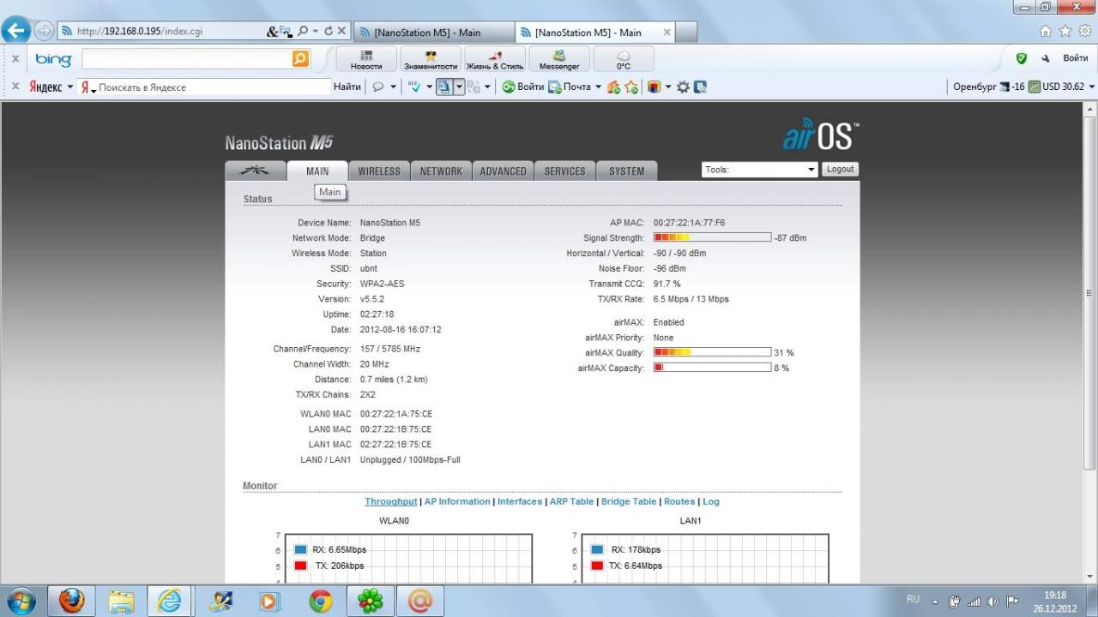Open ICQ flower icon in taskbar

[371, 602]
